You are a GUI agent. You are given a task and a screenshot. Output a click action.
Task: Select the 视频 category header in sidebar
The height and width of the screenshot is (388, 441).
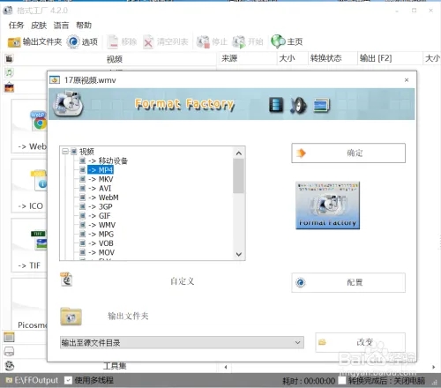point(115,59)
